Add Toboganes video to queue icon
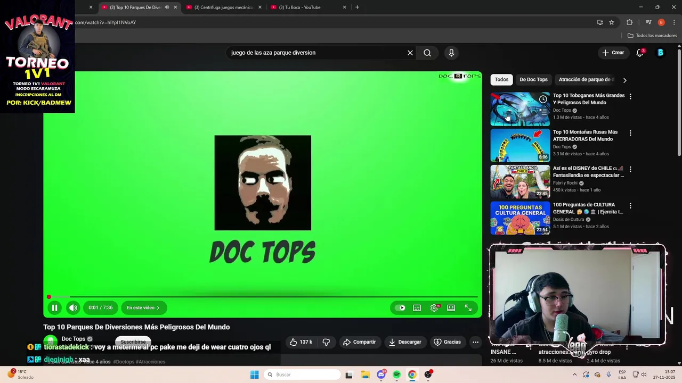The height and width of the screenshot is (383, 682). [x=543, y=112]
